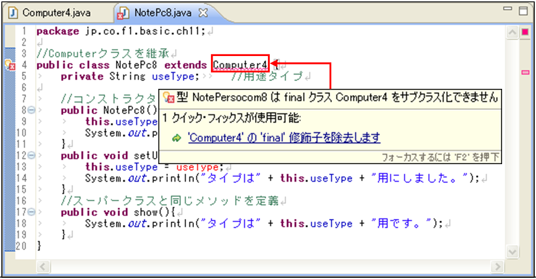The height and width of the screenshot is (279, 536).
Task: Collapse the setUseType method at line 12
Action: [x=31, y=155]
